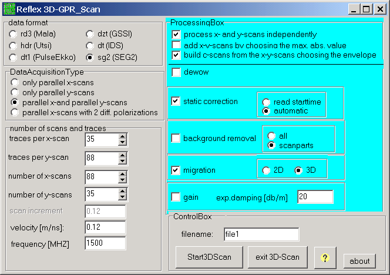
Task: Choose dzt (GSSI) data format
Action: point(90,34)
